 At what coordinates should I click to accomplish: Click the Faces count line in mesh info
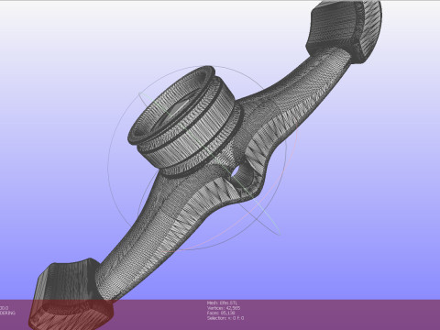click(221, 313)
